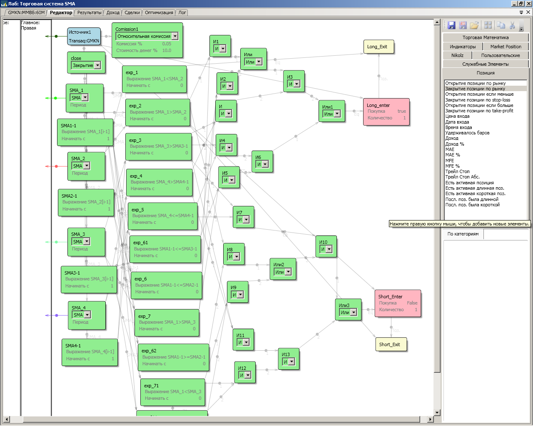Click the Save floppy disk icon

coord(451,25)
